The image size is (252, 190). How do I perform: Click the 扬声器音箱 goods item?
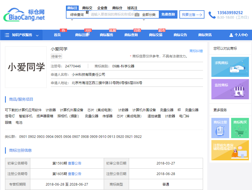45,116
